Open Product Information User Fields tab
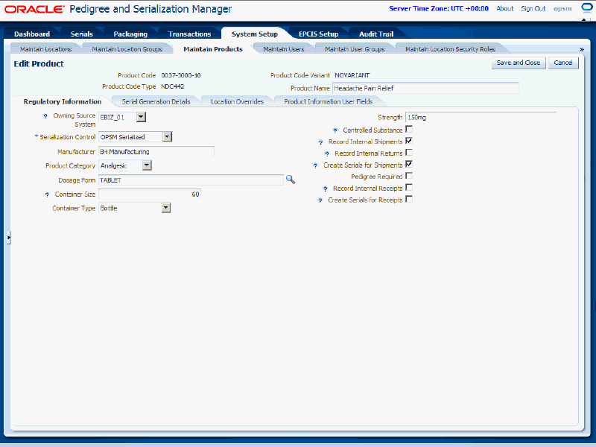The width and height of the screenshot is (596, 447). click(328, 101)
